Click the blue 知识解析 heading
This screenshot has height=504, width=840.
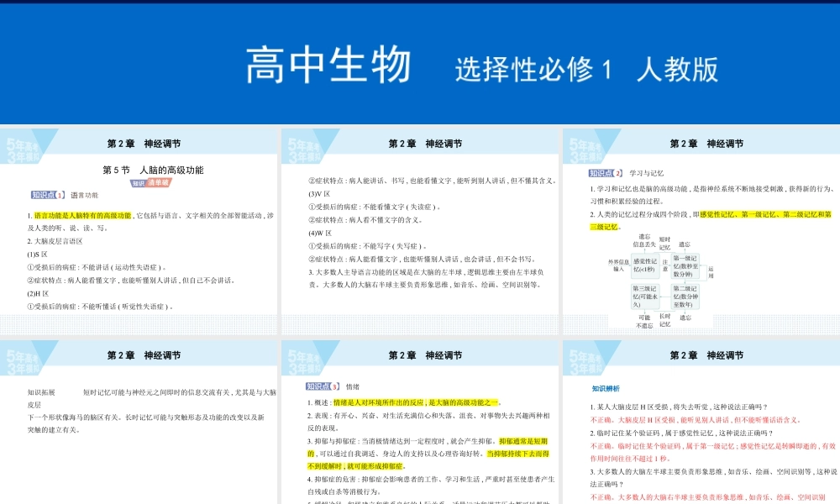click(606, 388)
